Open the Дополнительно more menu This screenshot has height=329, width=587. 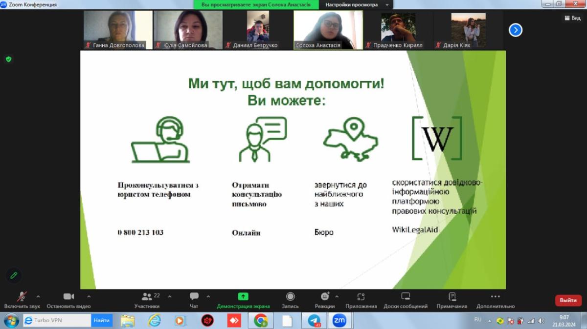[x=495, y=297]
